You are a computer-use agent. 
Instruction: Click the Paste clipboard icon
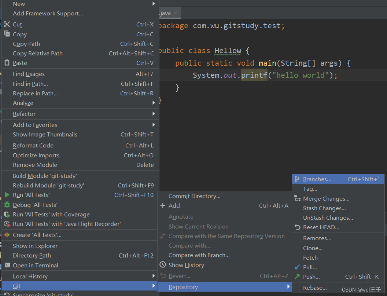[x=7, y=63]
